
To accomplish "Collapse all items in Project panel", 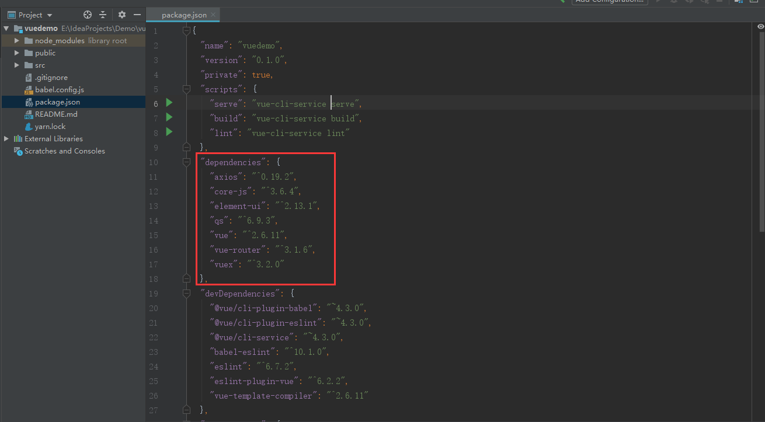I will [103, 15].
